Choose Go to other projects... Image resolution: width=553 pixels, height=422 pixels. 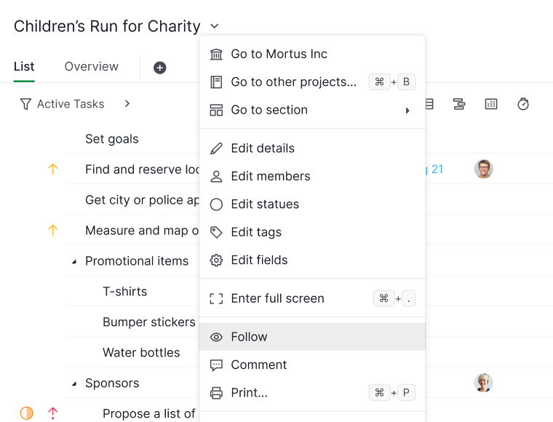point(312,81)
